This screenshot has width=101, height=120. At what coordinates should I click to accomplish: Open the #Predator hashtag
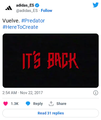[x=33, y=21]
